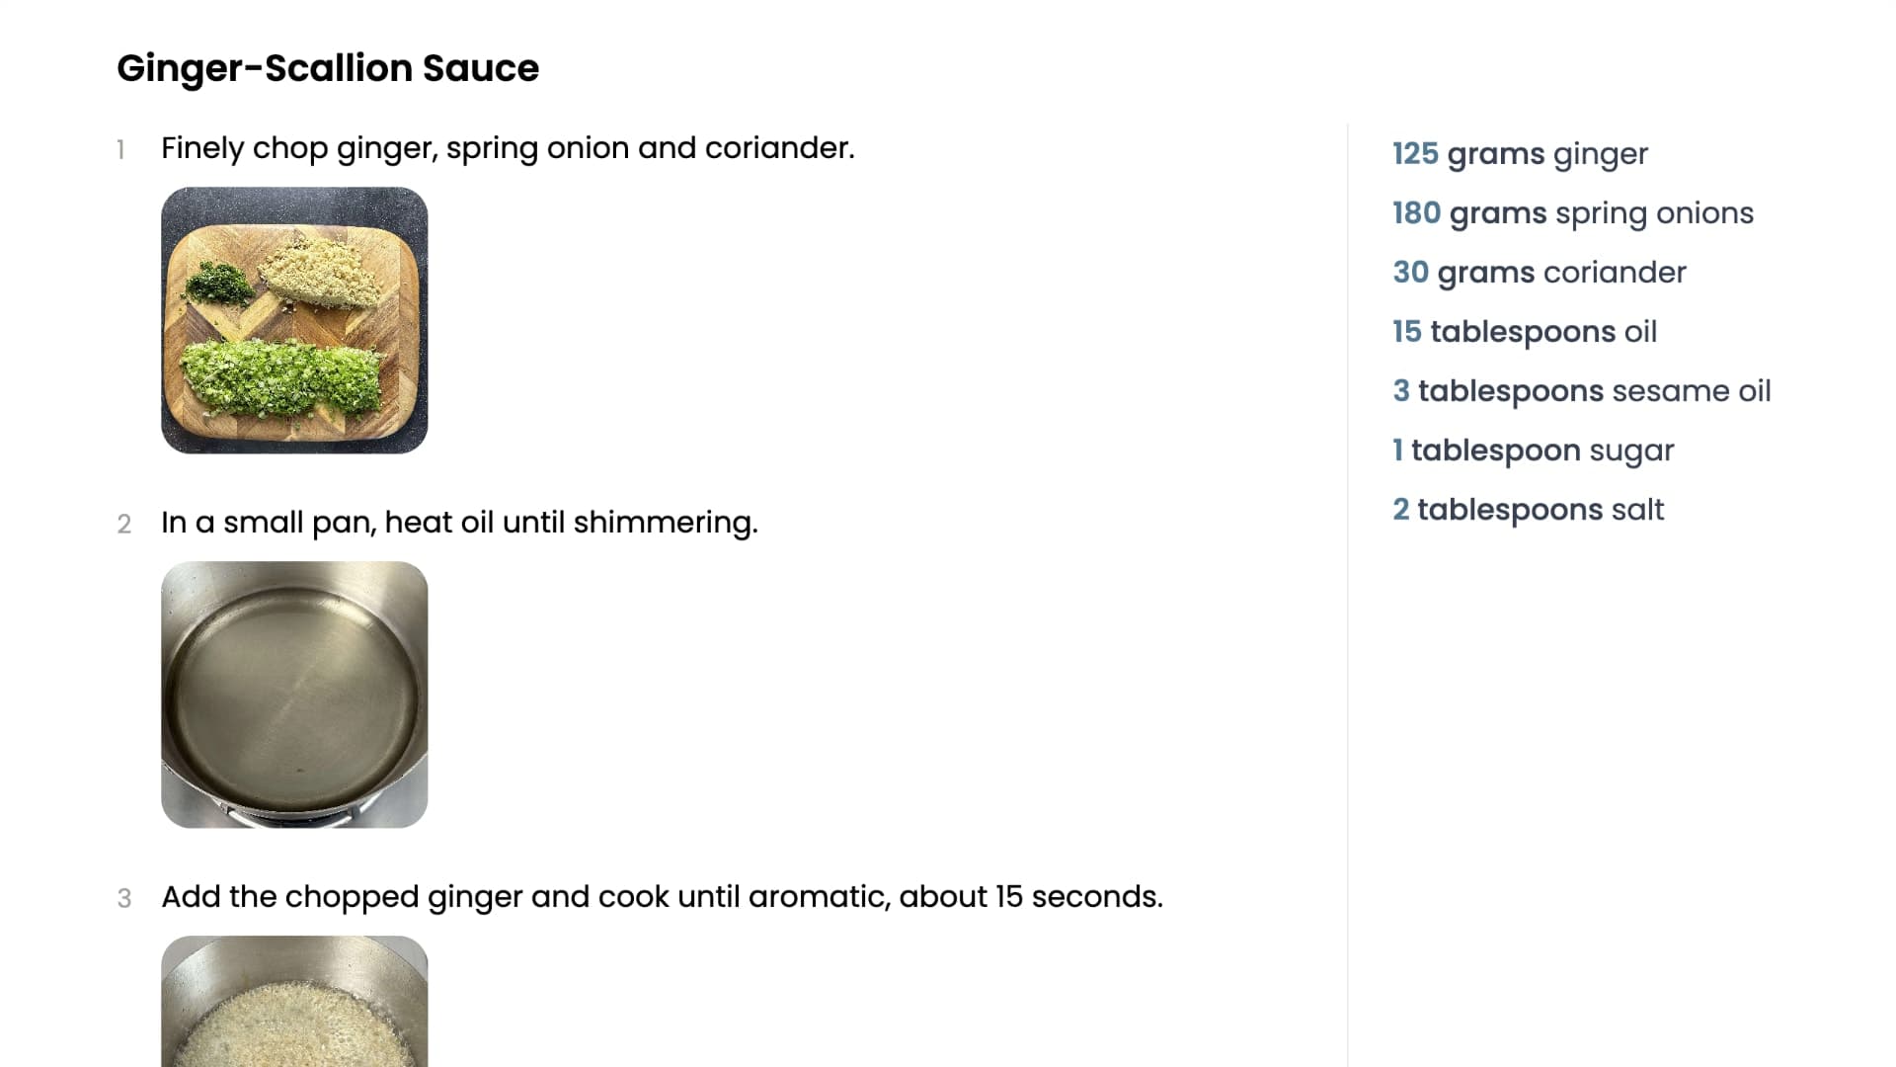Viewport: 1896px width, 1067px height.
Task: Click the quantity 30 for coriander
Action: pos(1410,273)
